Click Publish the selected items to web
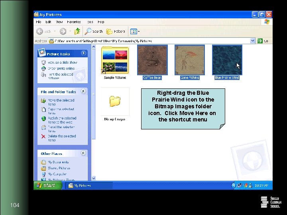Image resolution: width=287 pixels, height=215 pixels. tap(62, 120)
